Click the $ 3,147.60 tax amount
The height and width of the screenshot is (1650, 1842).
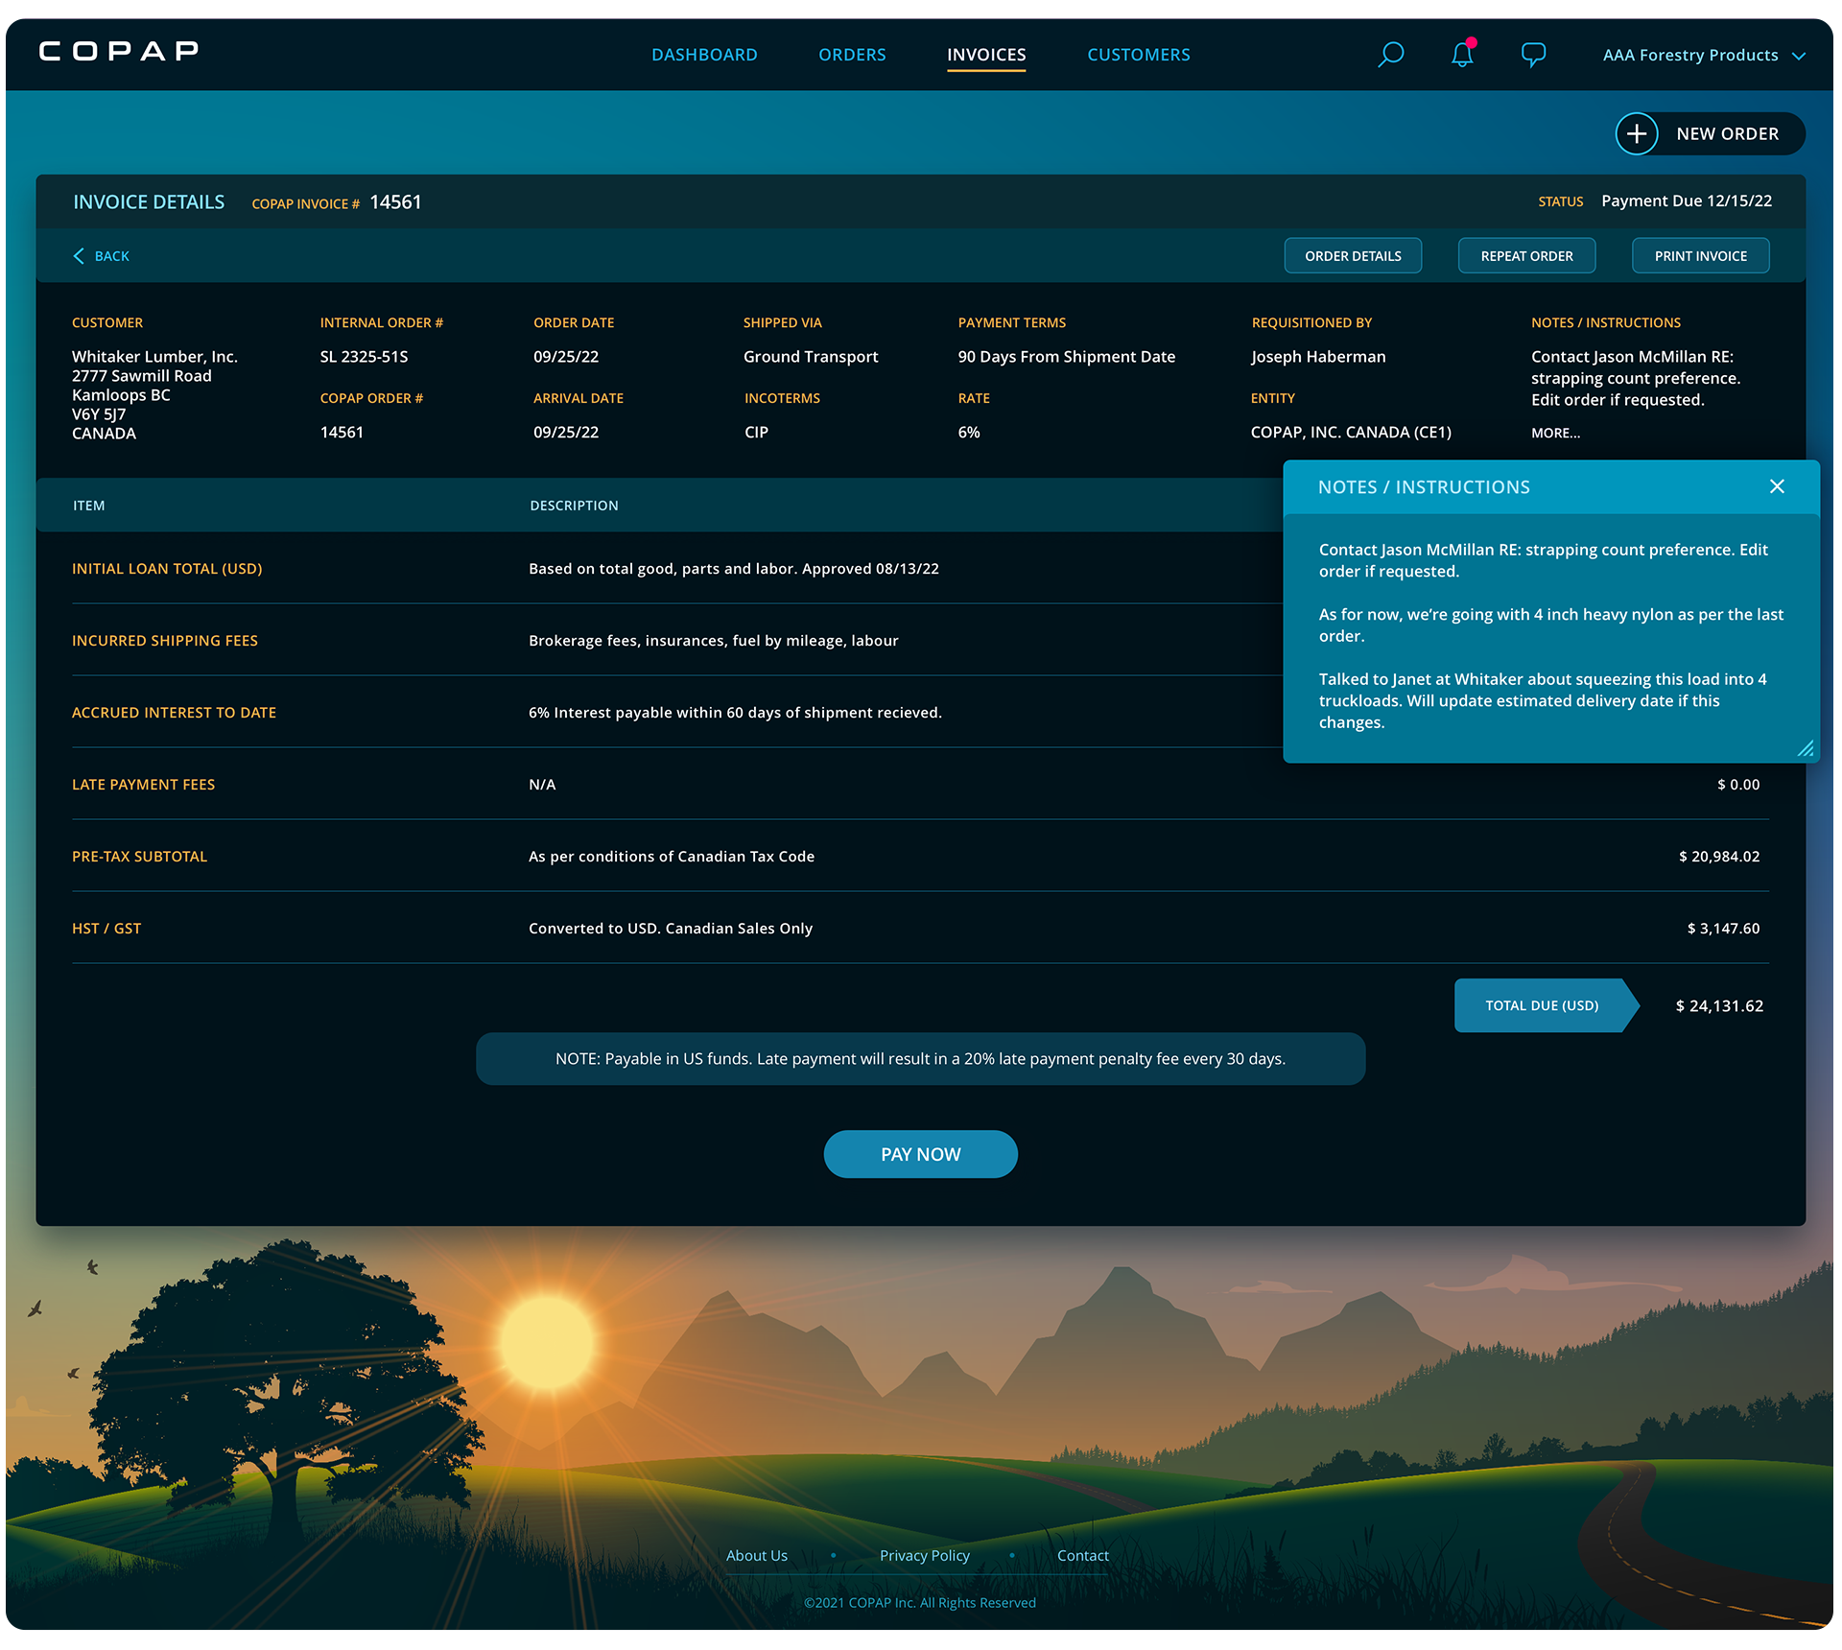(x=1723, y=929)
